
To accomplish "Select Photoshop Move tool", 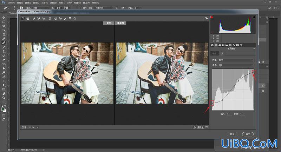I will tap(4, 18).
